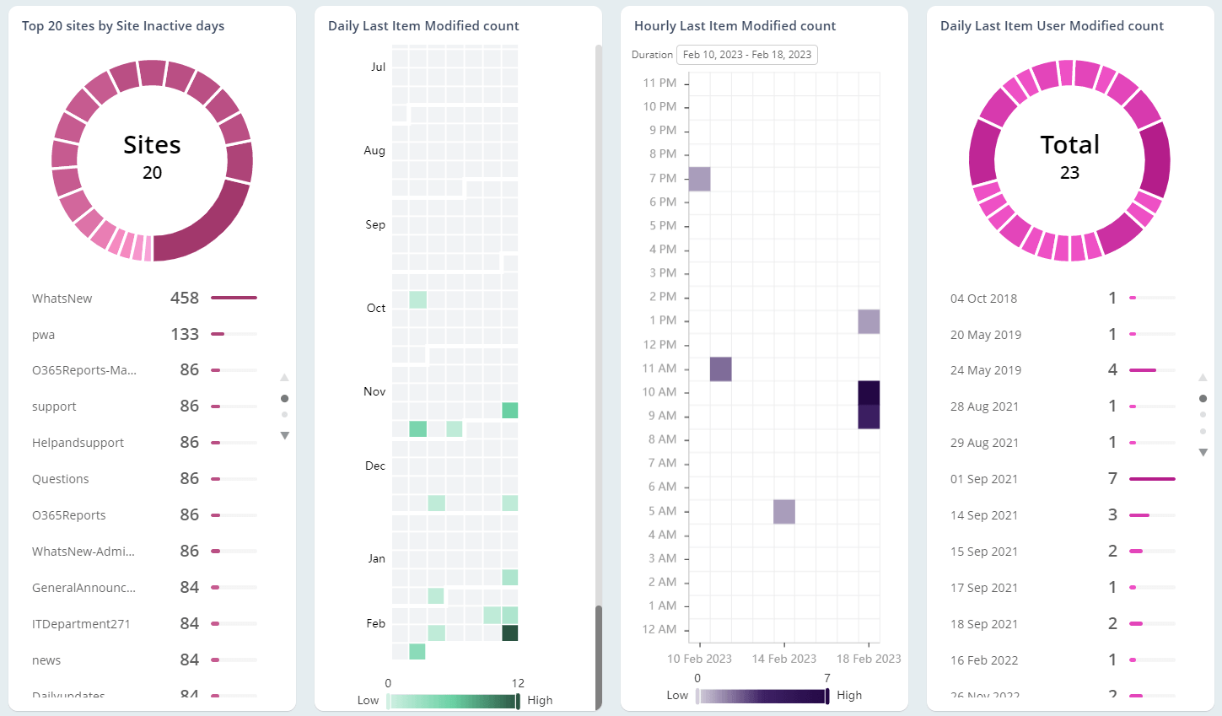
Task: Select first page dot in Sites legend
Action: [x=284, y=398]
